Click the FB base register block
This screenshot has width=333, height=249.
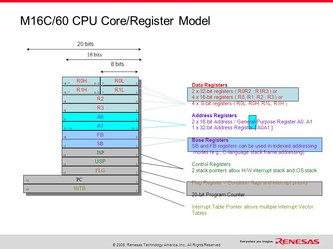(x=101, y=135)
